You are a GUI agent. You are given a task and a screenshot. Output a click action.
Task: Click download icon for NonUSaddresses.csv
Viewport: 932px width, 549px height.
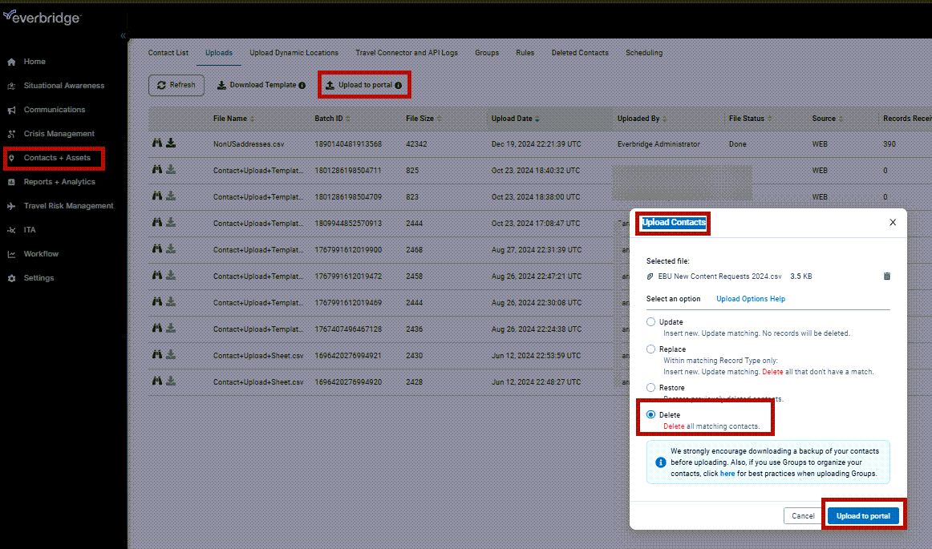point(171,143)
